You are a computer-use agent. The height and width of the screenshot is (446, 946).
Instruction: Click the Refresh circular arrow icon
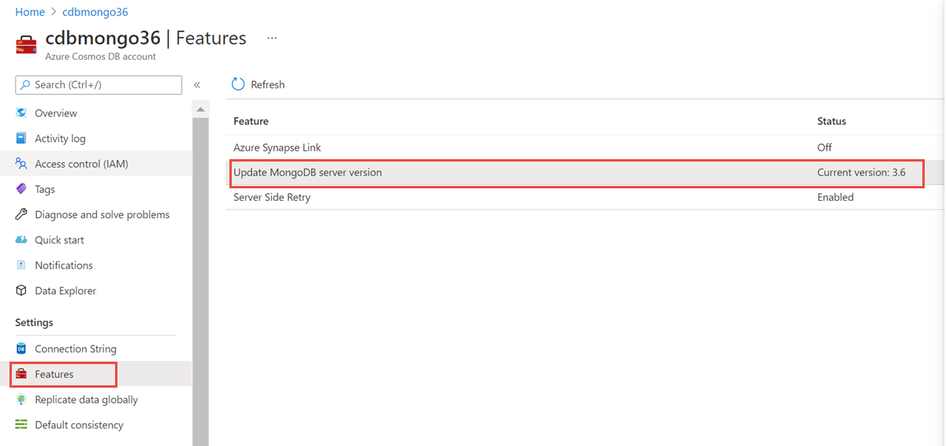click(238, 84)
